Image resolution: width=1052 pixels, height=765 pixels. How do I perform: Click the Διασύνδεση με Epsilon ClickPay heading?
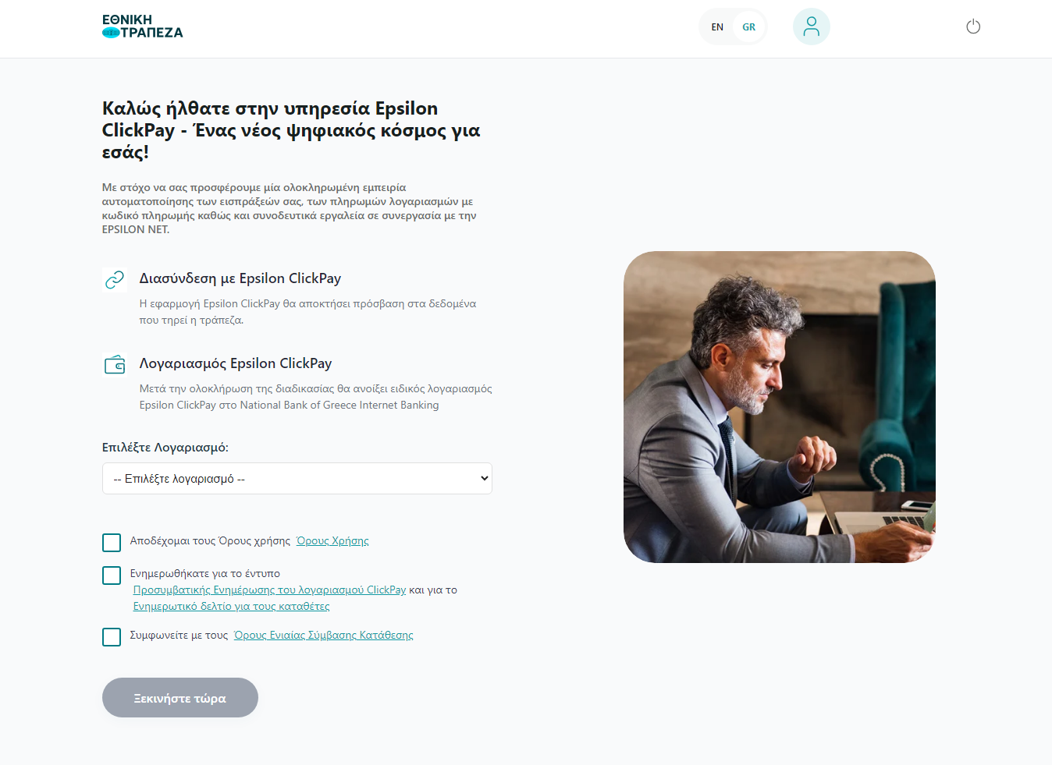tap(240, 278)
